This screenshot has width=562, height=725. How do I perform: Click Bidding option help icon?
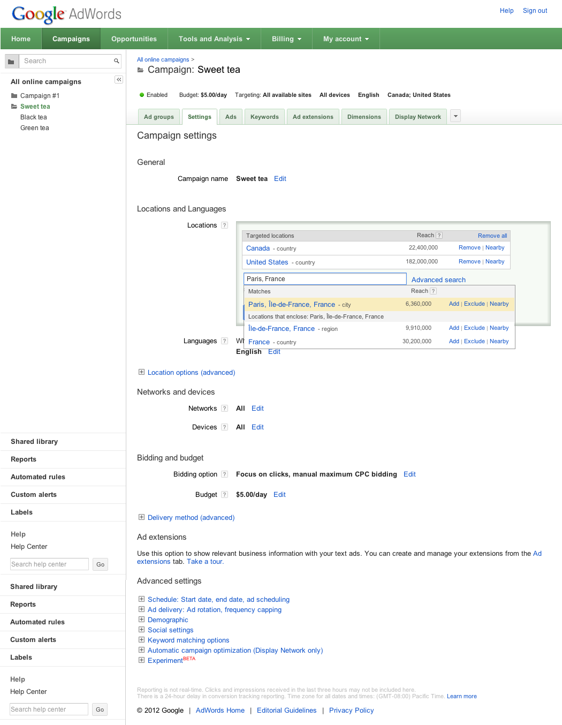[x=225, y=474]
